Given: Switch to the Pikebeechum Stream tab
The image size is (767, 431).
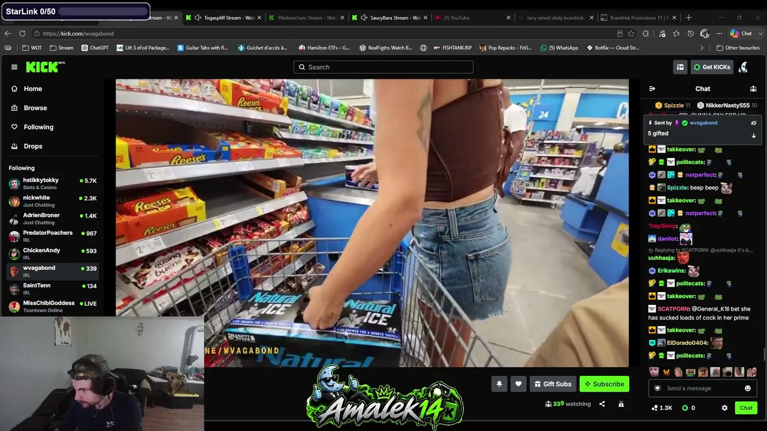Looking at the screenshot, I should click(308, 18).
